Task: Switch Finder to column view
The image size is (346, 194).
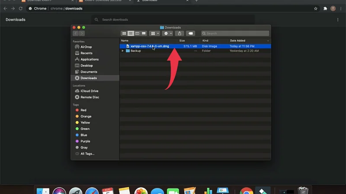Action: pyautogui.click(x=137, y=33)
